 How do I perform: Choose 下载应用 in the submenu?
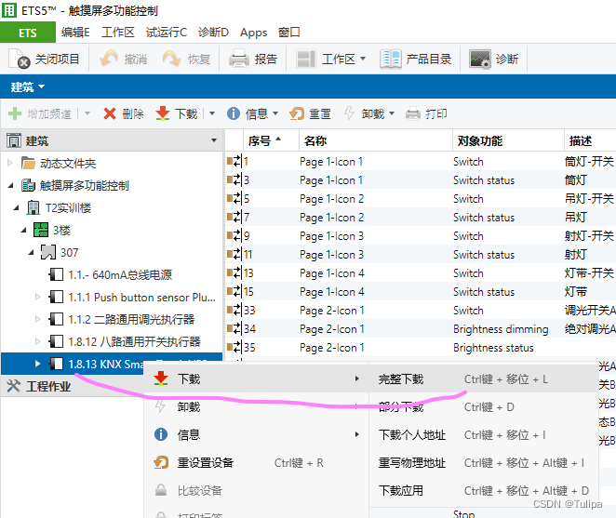point(484,490)
